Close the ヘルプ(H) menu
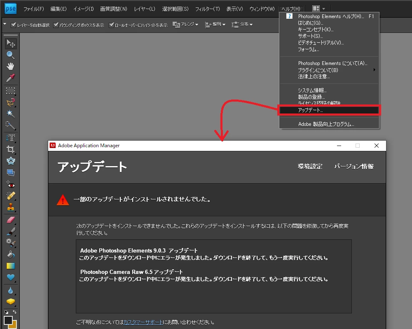 click(291, 9)
